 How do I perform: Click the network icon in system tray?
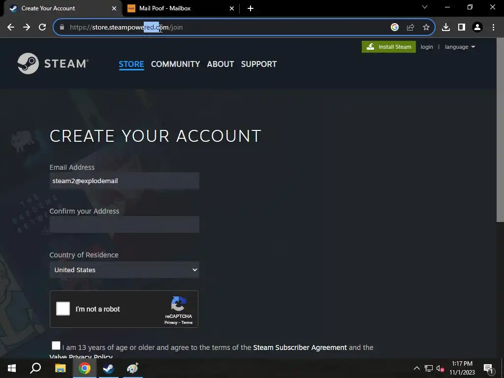tap(429, 368)
